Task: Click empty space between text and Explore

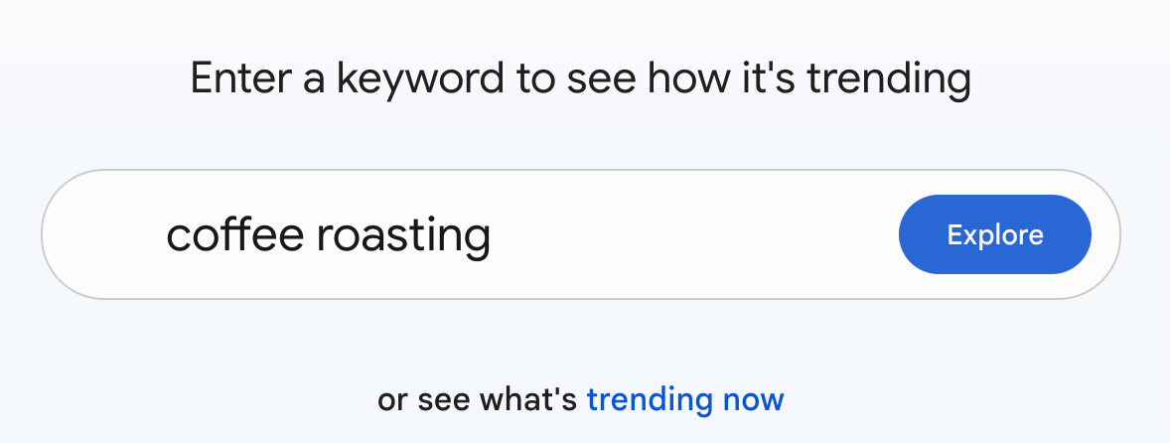Action: [x=695, y=235]
